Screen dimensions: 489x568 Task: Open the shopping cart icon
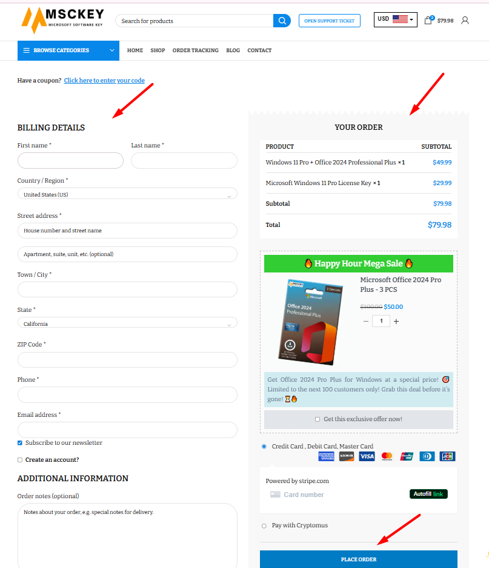point(428,20)
